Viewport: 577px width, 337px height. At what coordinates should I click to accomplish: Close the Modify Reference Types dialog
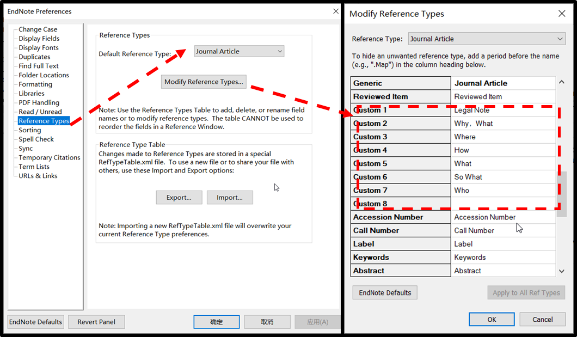tap(562, 14)
